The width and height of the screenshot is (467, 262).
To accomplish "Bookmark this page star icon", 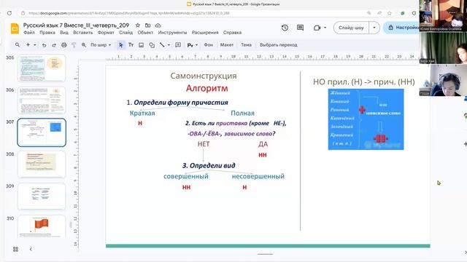I will tap(389, 13).
